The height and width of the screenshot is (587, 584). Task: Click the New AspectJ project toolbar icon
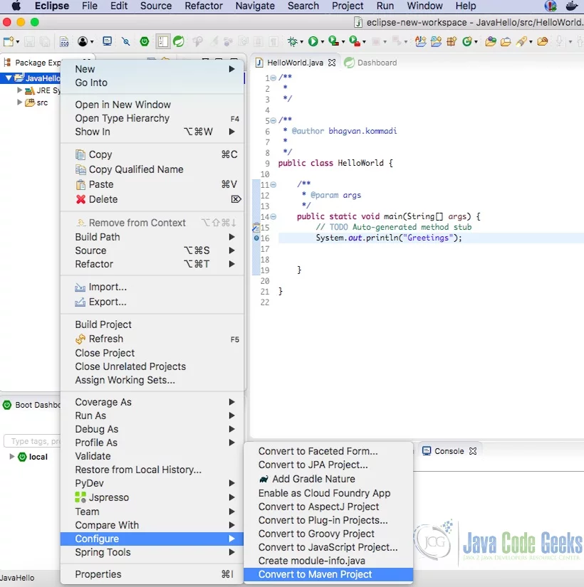click(421, 41)
